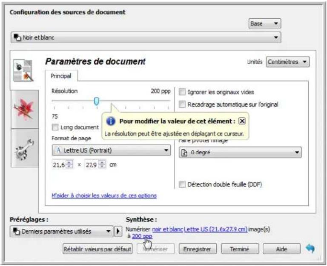327x266 pixels.
Task: Click the blue back arrow icon
Action: pyautogui.click(x=310, y=248)
